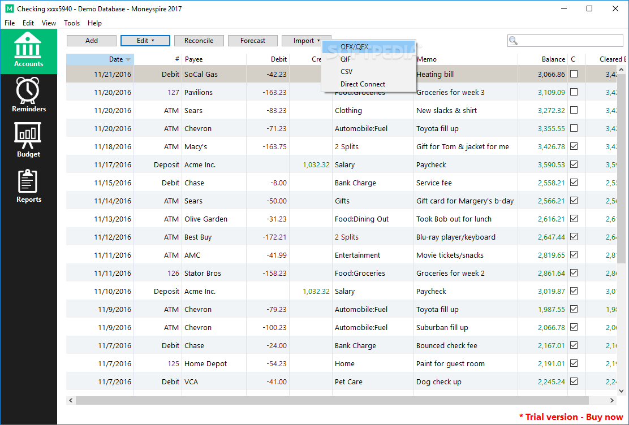This screenshot has height=425, width=629.
Task: Sort by the # column header
Action: point(158,59)
